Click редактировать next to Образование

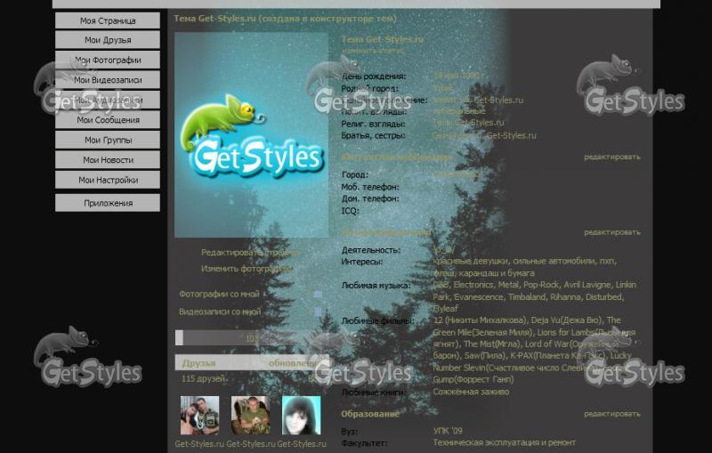(x=611, y=414)
